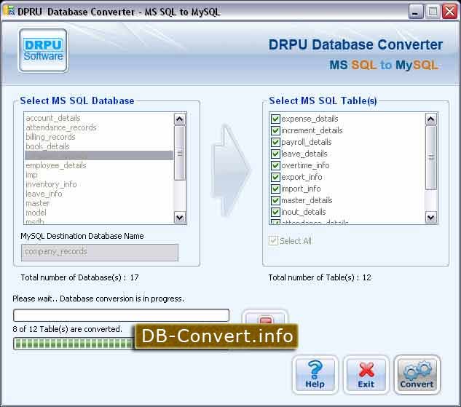Uncheck the expense_details table checkbox

pyautogui.click(x=275, y=119)
